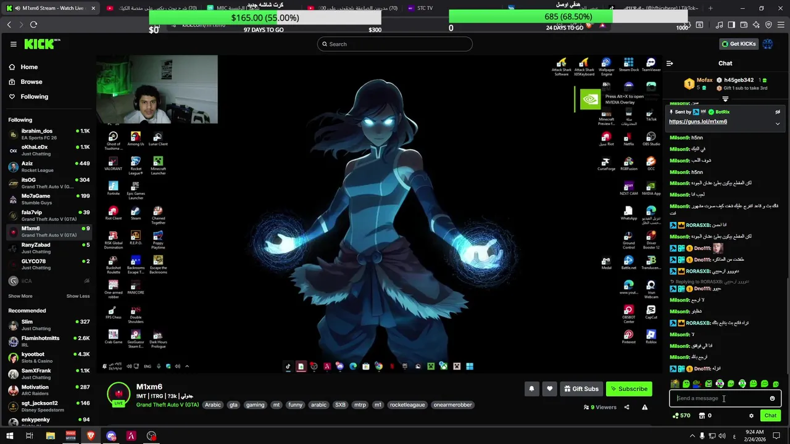
Task: Open user profile avatar menu
Action: [x=768, y=44]
